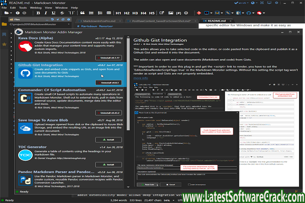Insert an image
305x203 pixels.
[171, 13]
